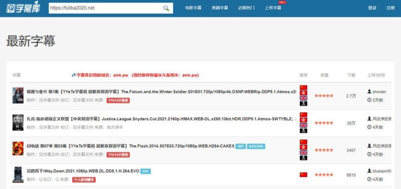Click the 字幕库 site logo

tap(23, 8)
